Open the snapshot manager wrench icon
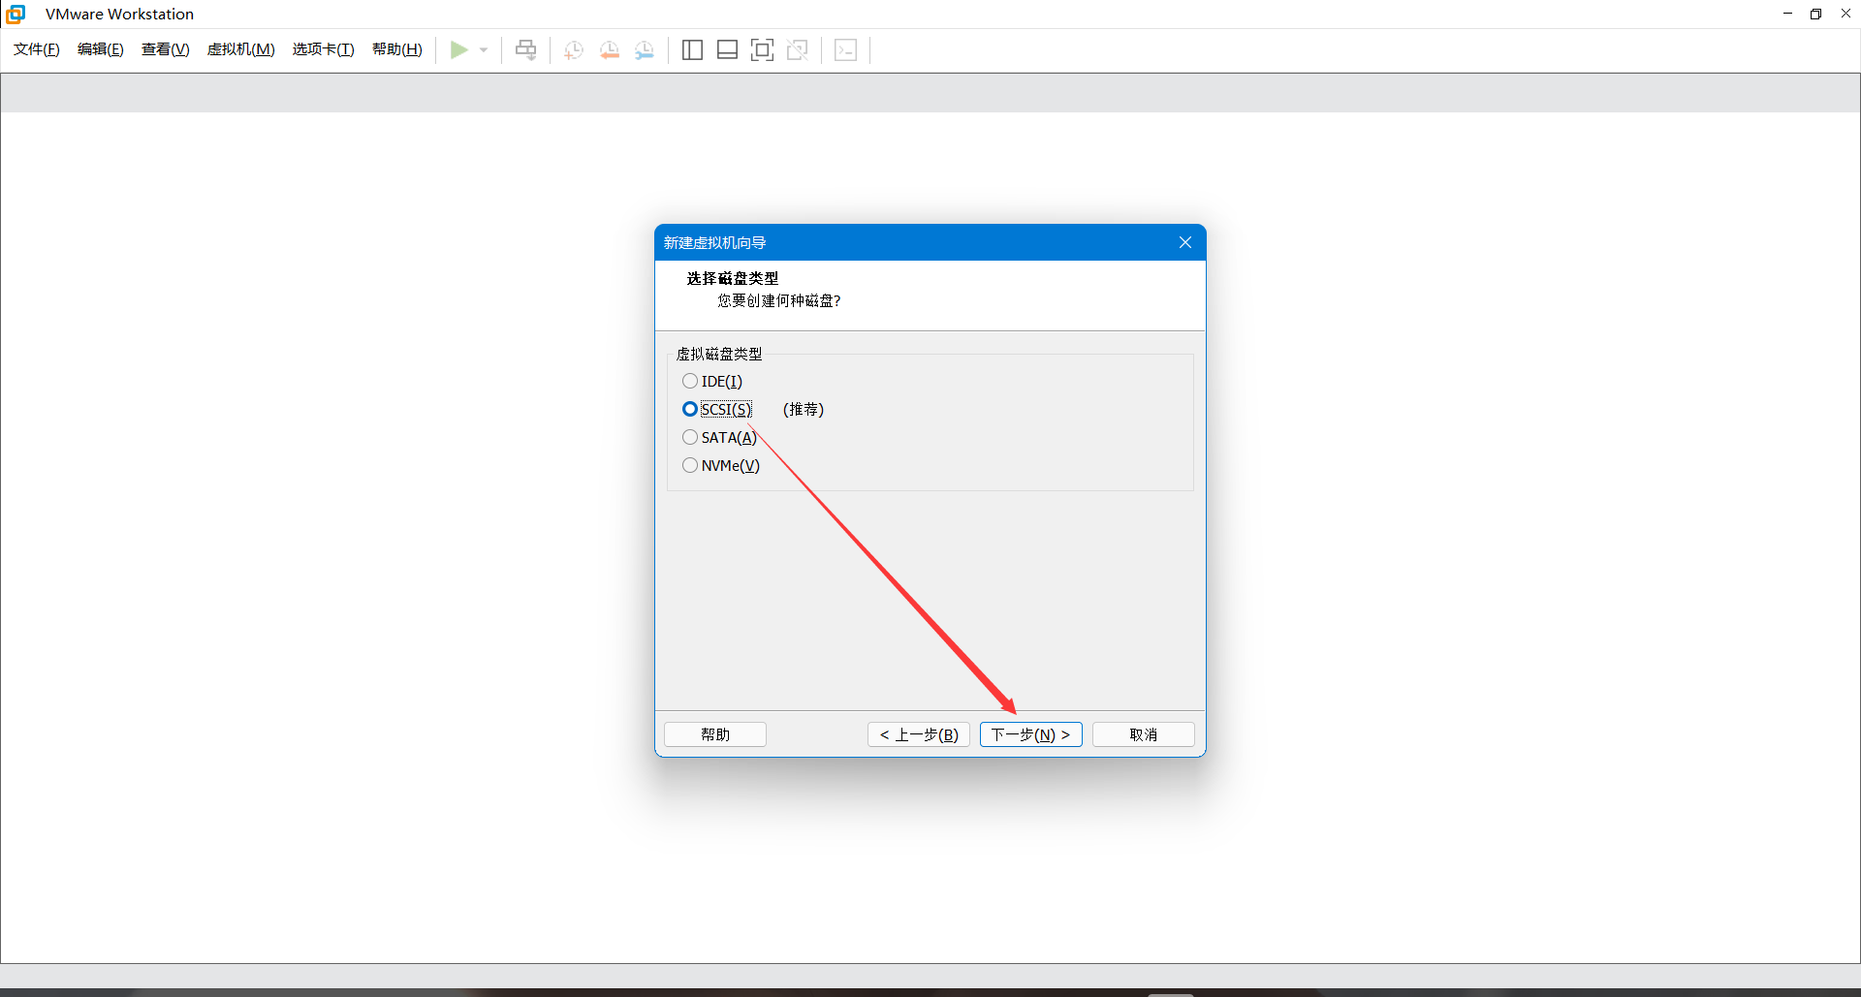This screenshot has height=997, width=1861. pyautogui.click(x=645, y=50)
